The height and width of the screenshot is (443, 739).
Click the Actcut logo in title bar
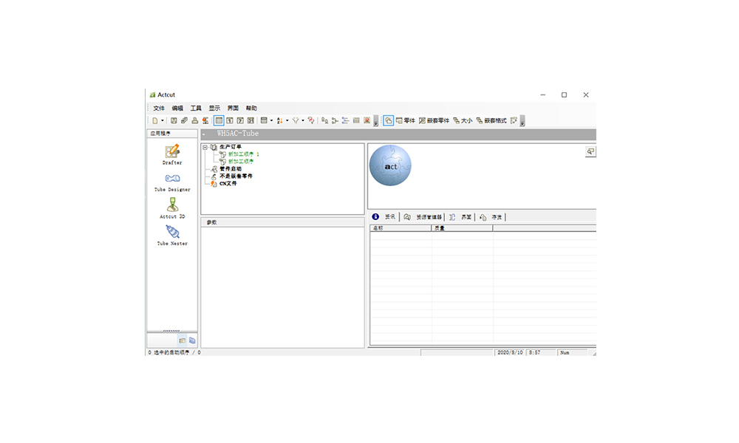pyautogui.click(x=152, y=95)
